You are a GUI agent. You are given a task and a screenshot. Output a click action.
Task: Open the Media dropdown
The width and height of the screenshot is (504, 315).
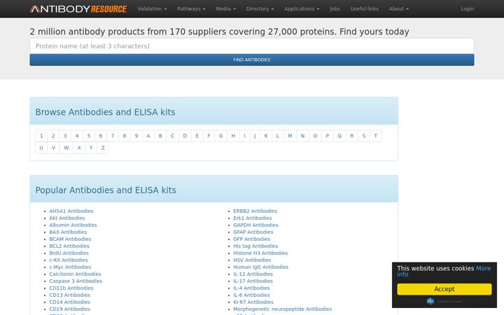click(225, 9)
